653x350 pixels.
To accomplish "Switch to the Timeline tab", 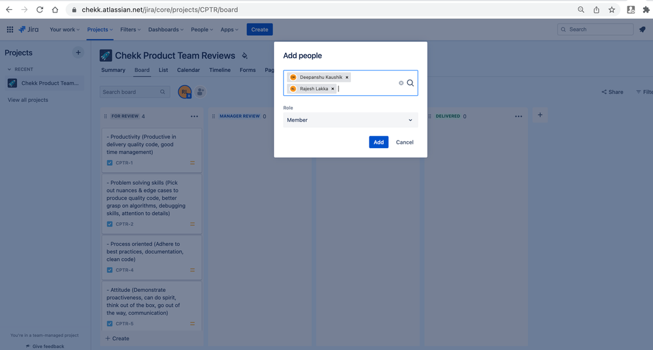I will pos(220,70).
